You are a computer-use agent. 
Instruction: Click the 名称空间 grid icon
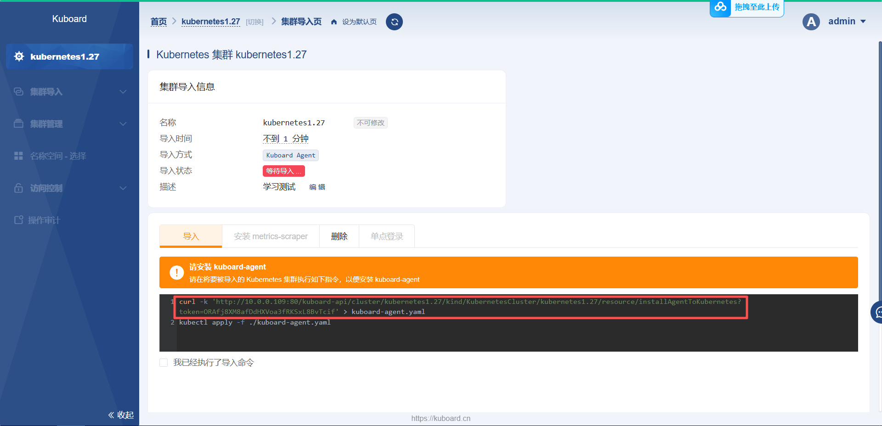tap(18, 156)
